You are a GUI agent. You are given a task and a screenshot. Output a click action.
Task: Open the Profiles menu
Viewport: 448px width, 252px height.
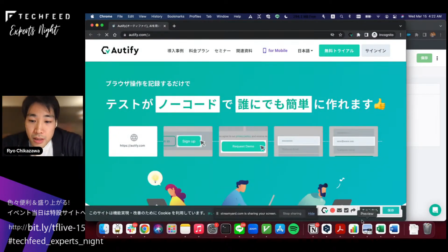(195, 16)
